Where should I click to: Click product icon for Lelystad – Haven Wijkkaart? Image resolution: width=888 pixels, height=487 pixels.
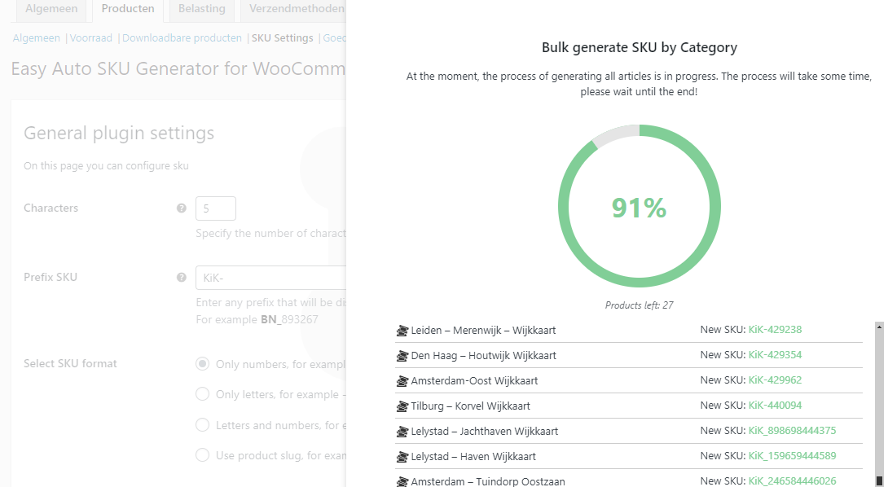pos(402,456)
